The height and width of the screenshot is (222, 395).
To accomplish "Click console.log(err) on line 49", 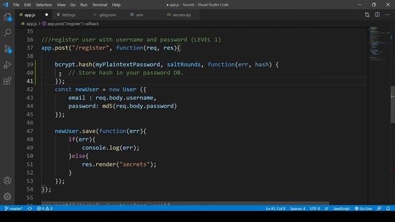I will [109, 148].
